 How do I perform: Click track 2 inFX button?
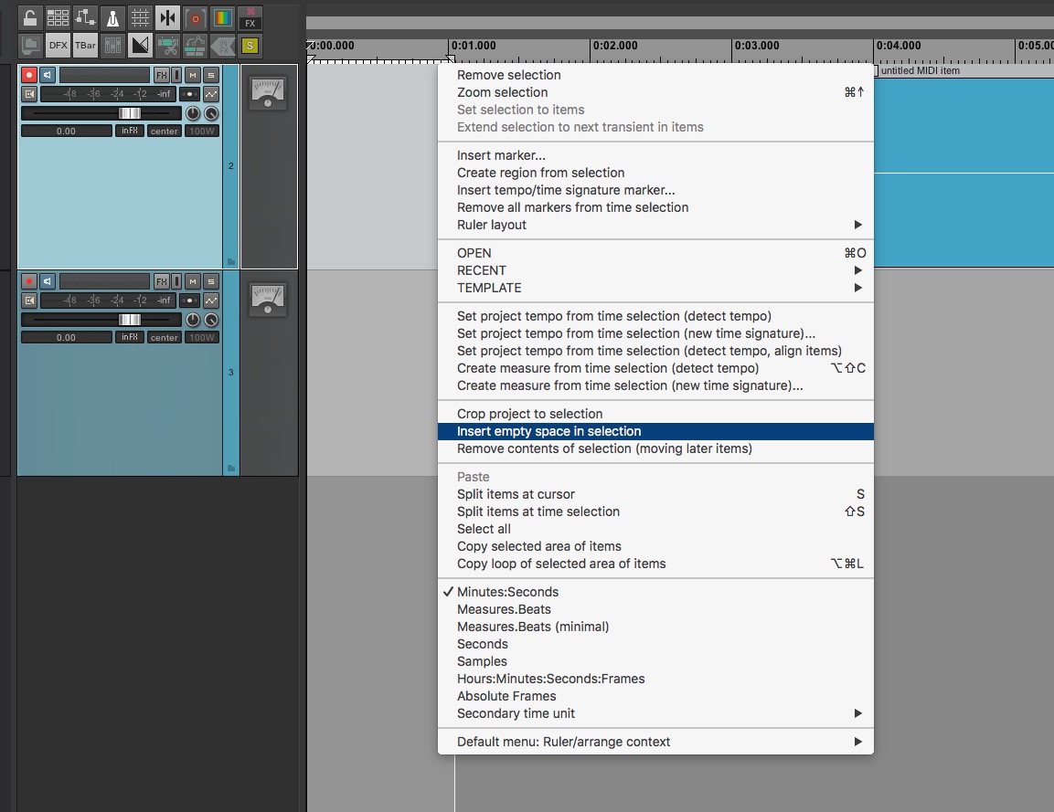[x=130, y=131]
